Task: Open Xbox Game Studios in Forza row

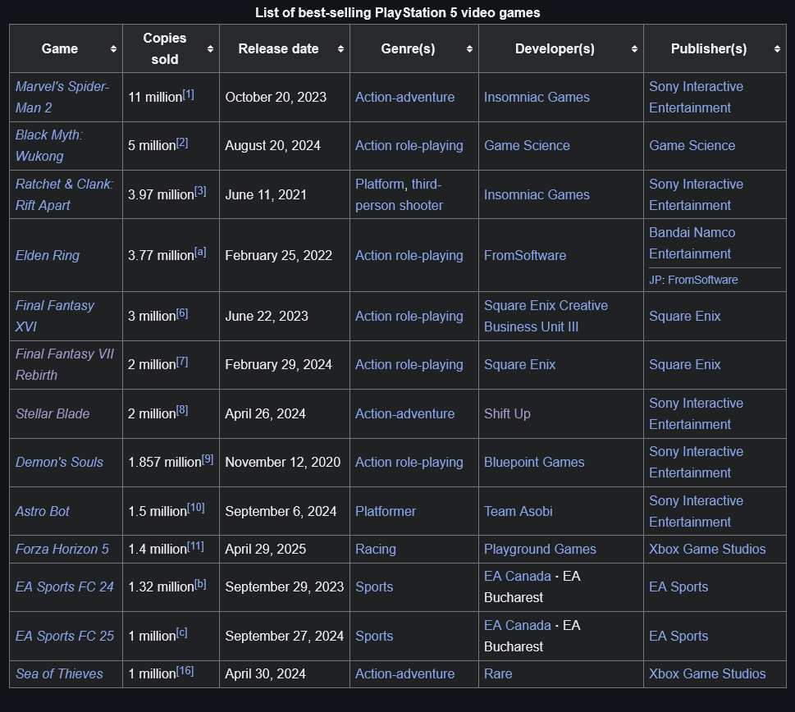Action: (707, 549)
